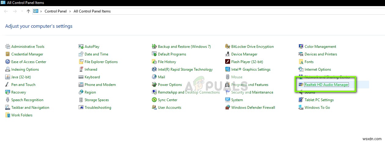The width and height of the screenshot is (385, 142).
Task: Select All Control Panel Items breadcrumb
Action: 92,11
